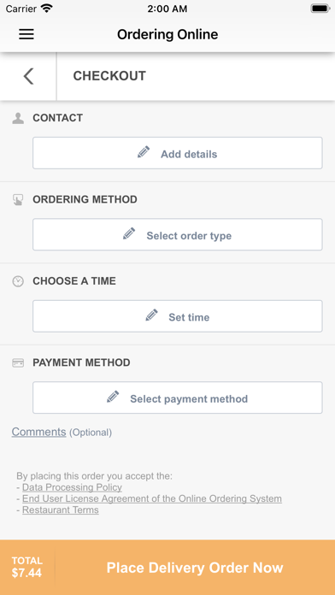Click pencil icon beside Select order type
This screenshot has height=595, width=335.
pyautogui.click(x=129, y=233)
